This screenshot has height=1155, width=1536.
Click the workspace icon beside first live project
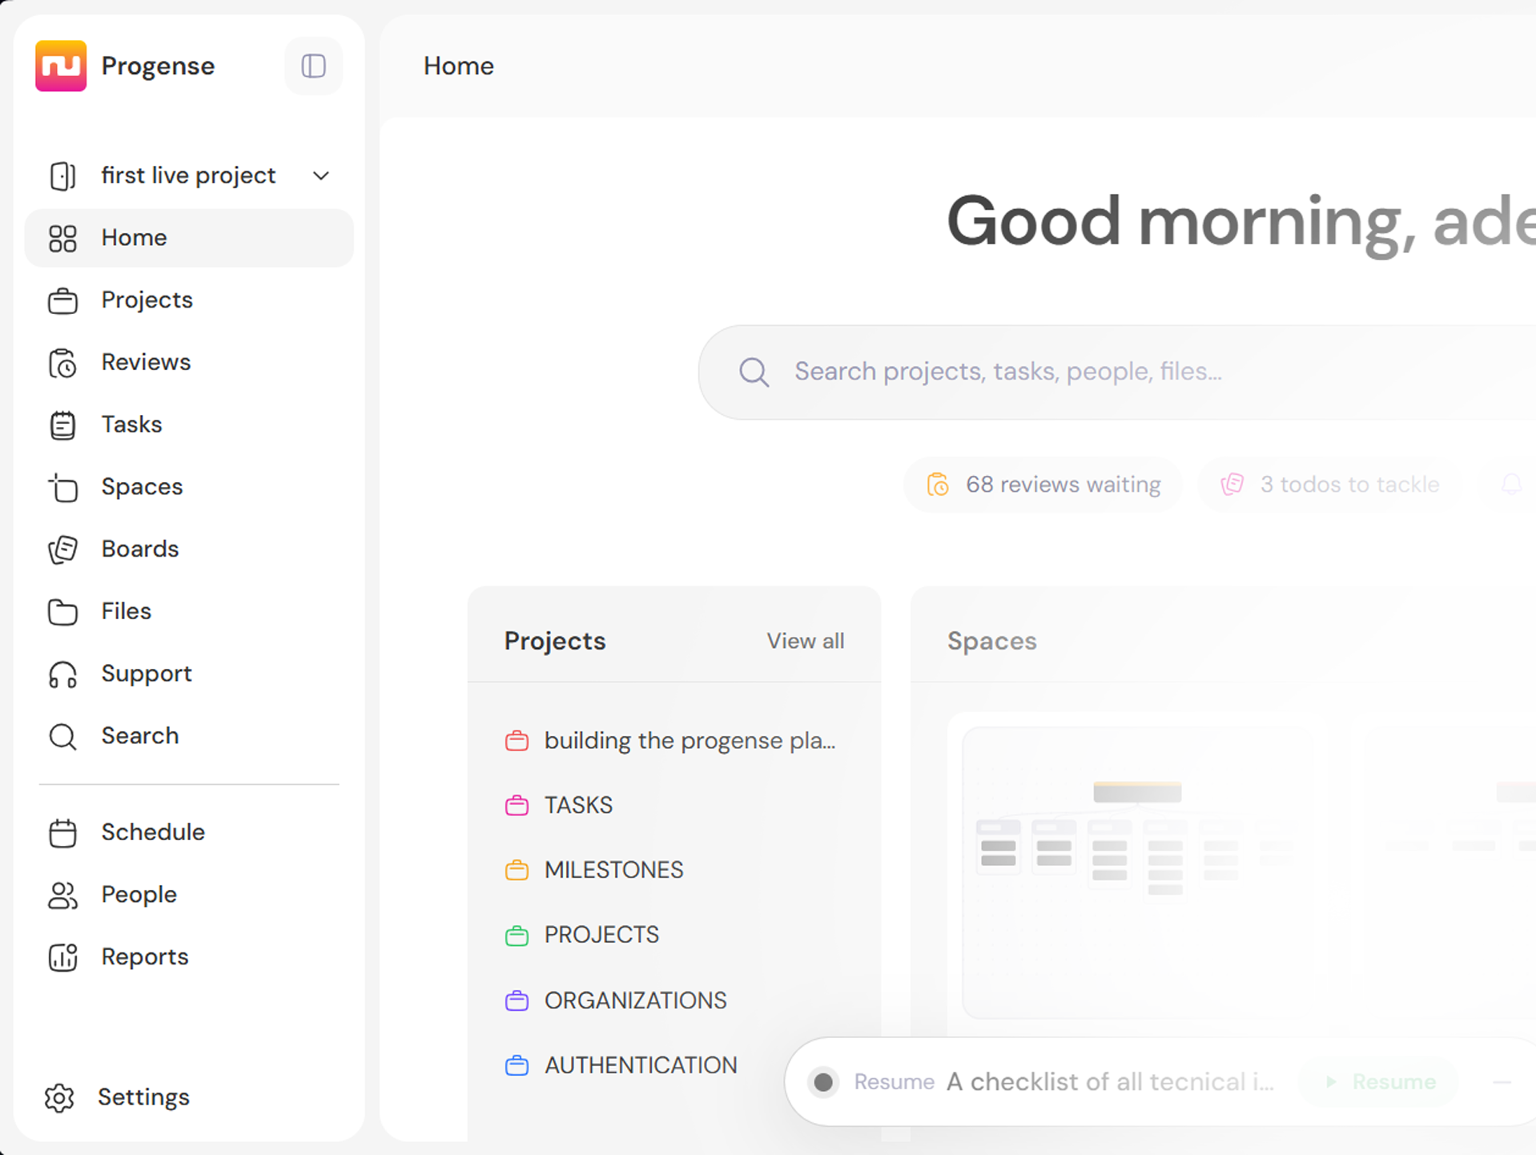62,175
